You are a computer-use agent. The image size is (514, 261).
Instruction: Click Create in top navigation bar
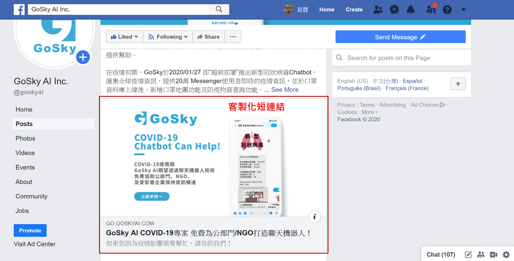[354, 10]
